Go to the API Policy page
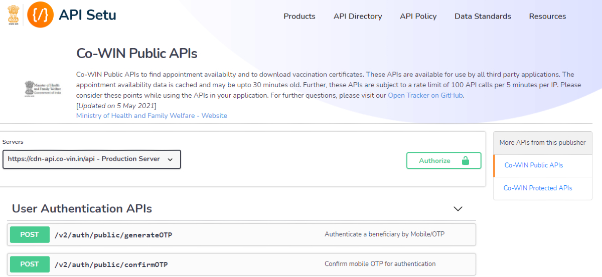 [418, 17]
